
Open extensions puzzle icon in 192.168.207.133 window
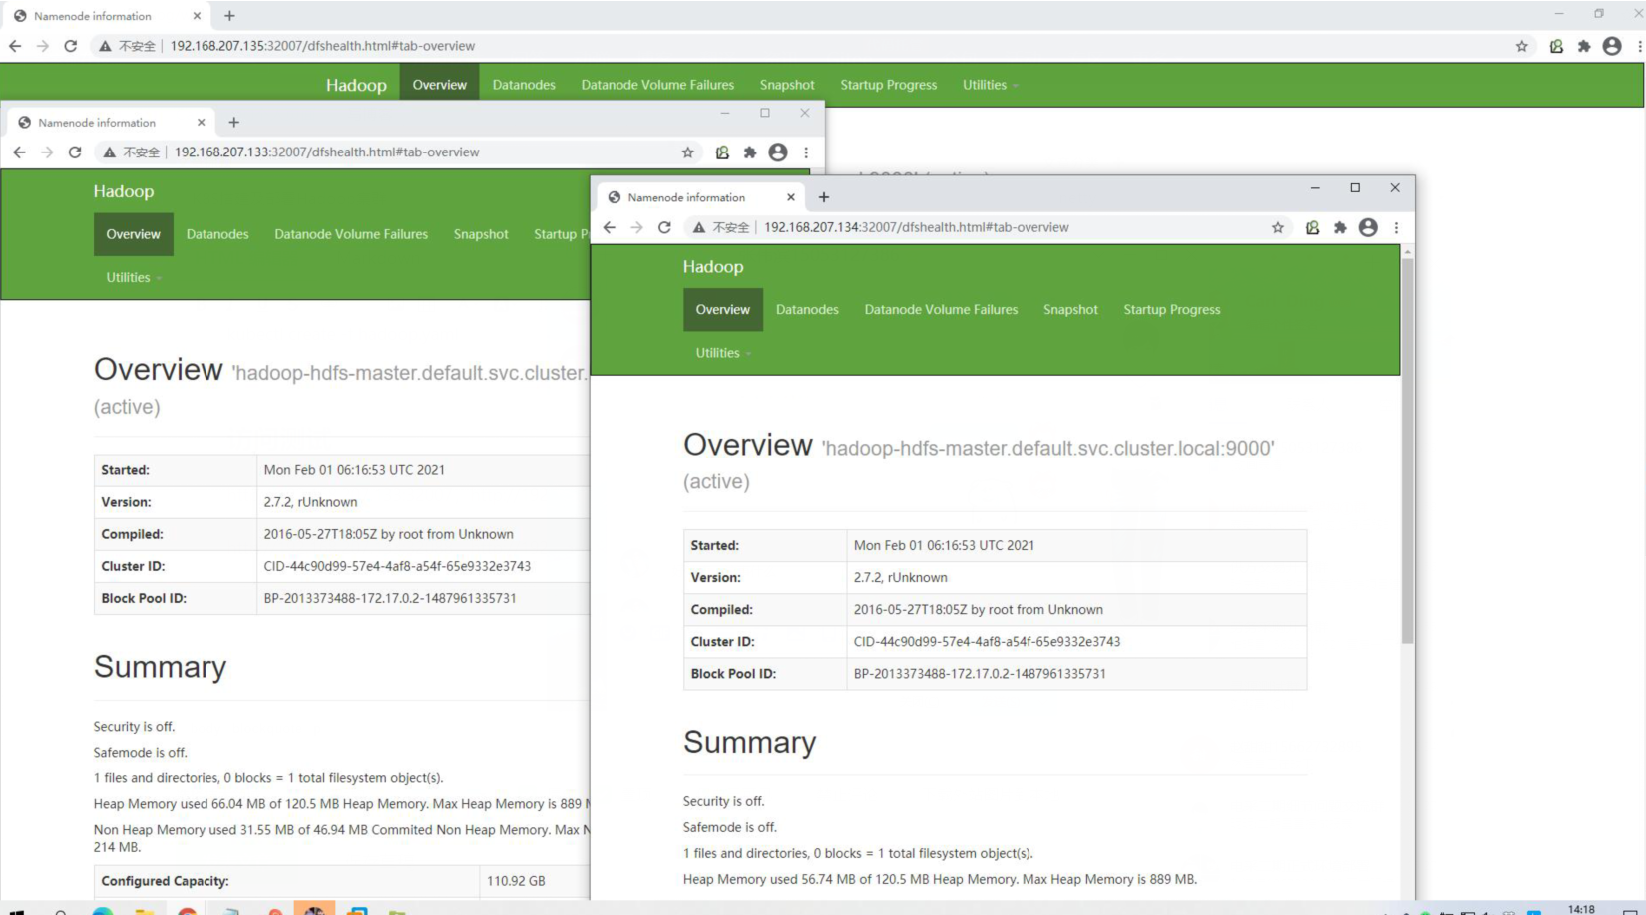point(750,152)
